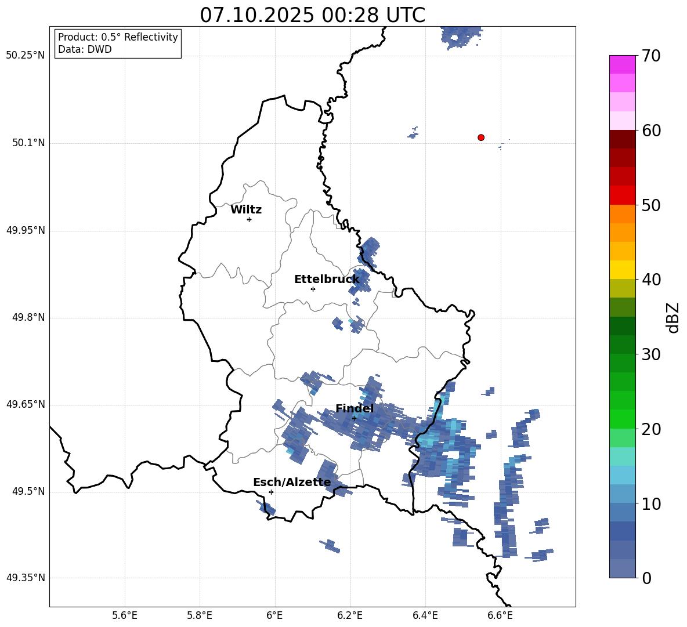Click the 50.25°N latitude label
687x627 pixels.
click(x=26, y=56)
